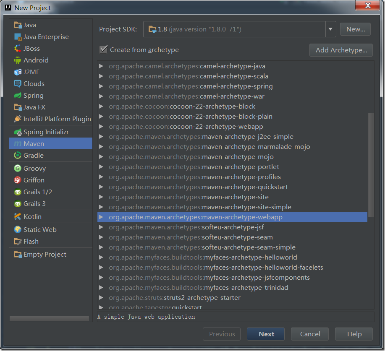Select camel-archetype-scala archetype row

(232, 76)
